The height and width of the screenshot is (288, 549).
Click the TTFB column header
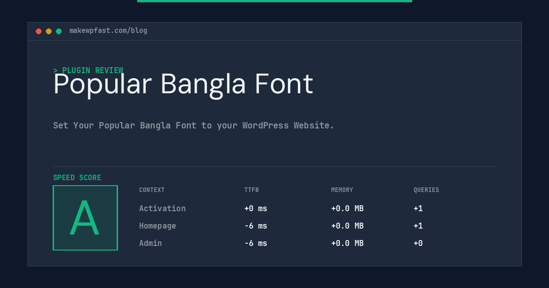coord(252,190)
